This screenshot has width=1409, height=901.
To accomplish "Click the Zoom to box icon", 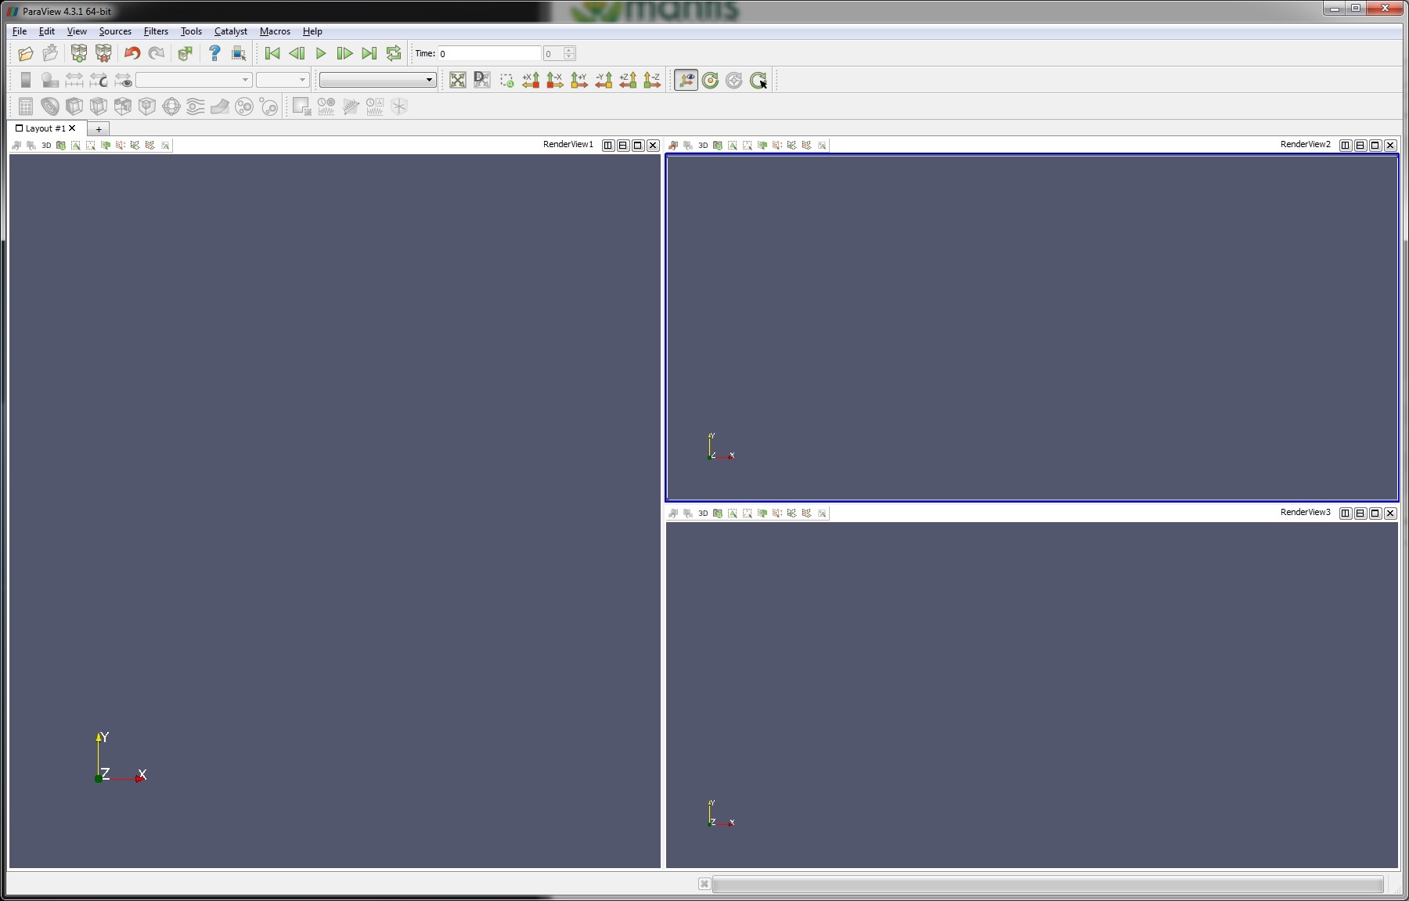I will (x=506, y=81).
